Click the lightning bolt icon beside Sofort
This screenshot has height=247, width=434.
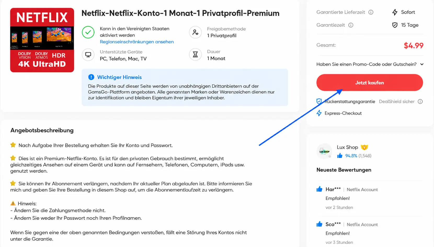(395, 12)
